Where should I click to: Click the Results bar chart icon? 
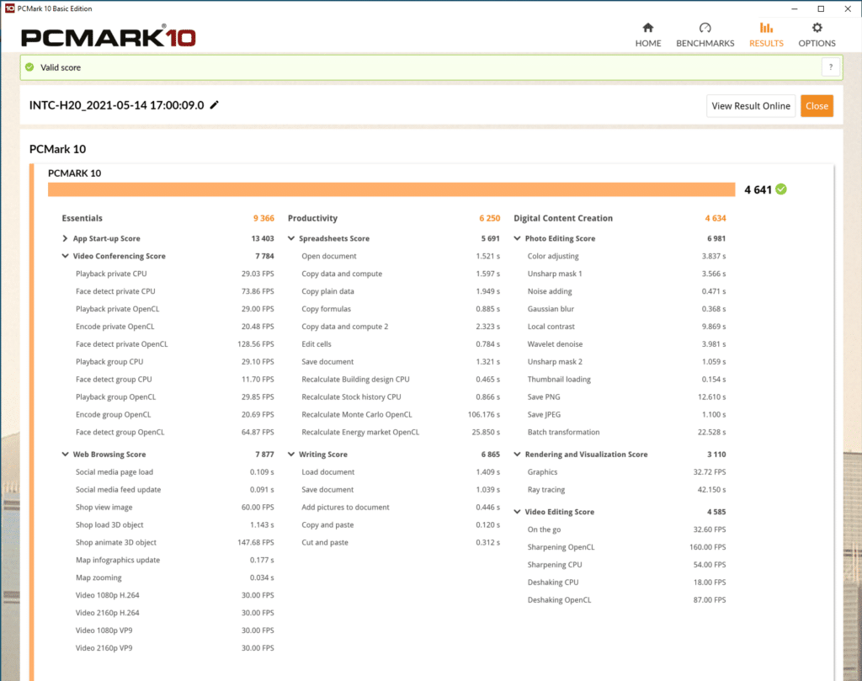766,28
